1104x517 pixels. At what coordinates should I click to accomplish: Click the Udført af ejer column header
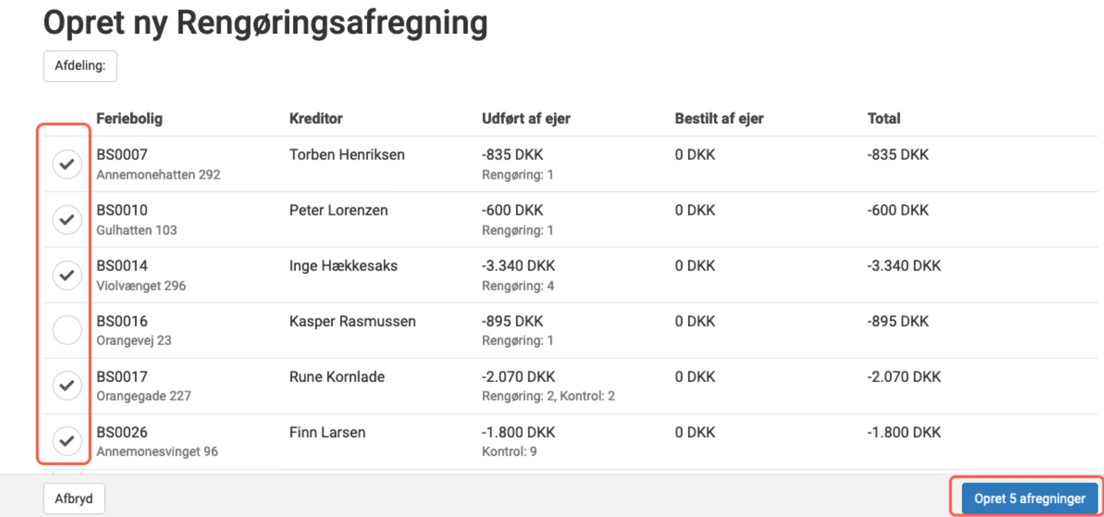pyautogui.click(x=526, y=118)
